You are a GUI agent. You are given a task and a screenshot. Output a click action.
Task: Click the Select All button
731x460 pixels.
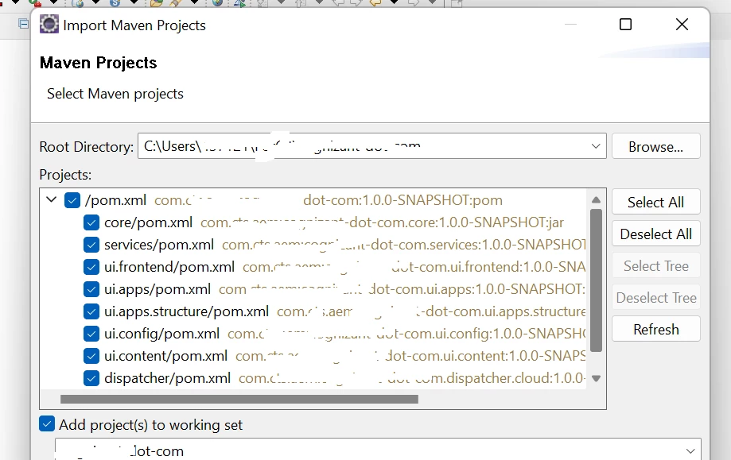tap(656, 202)
